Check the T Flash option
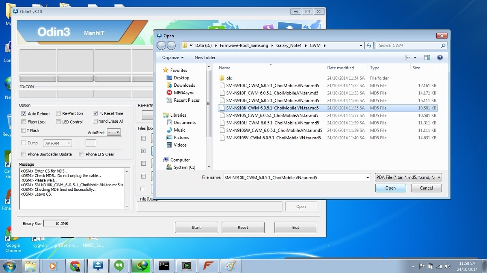 tap(24, 130)
